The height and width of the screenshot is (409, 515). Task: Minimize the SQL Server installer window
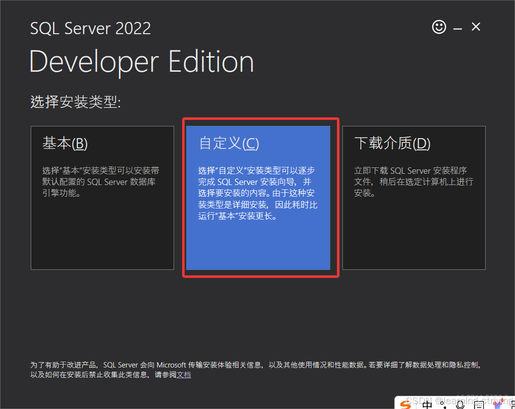[x=457, y=29]
